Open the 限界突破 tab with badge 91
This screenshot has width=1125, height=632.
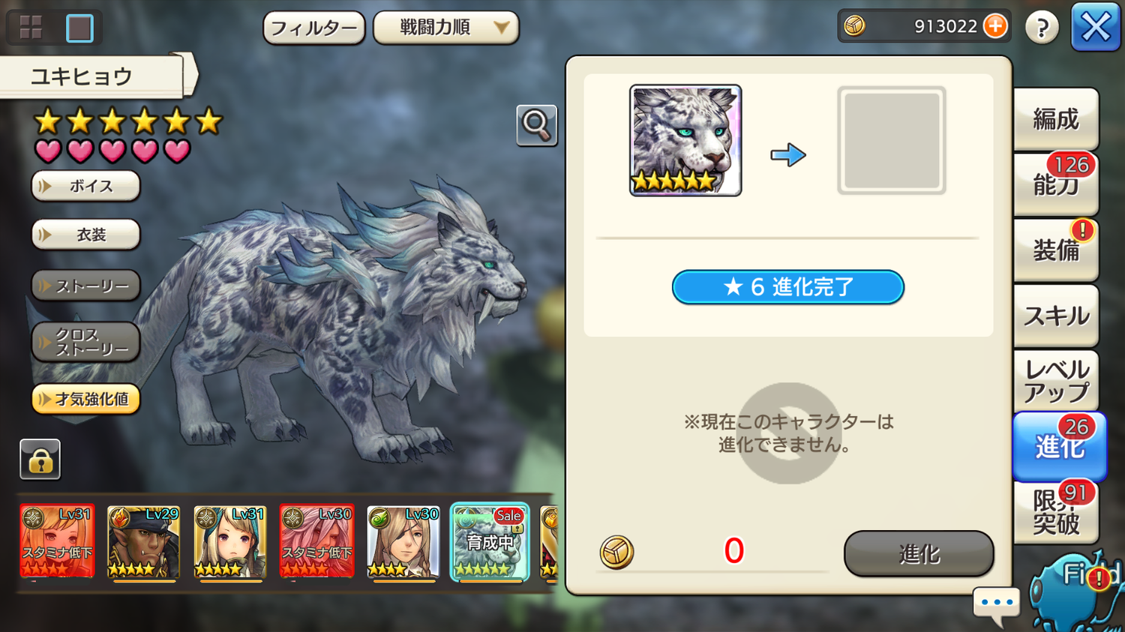[x=1056, y=512]
